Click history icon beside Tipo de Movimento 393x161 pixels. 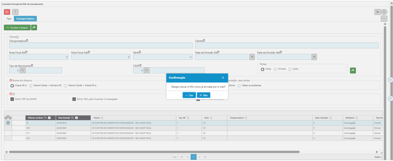point(32,65)
